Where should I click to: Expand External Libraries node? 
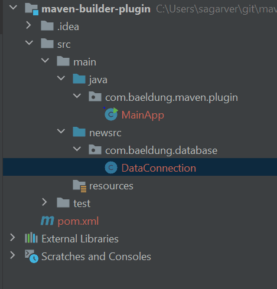pyautogui.click(x=12, y=238)
